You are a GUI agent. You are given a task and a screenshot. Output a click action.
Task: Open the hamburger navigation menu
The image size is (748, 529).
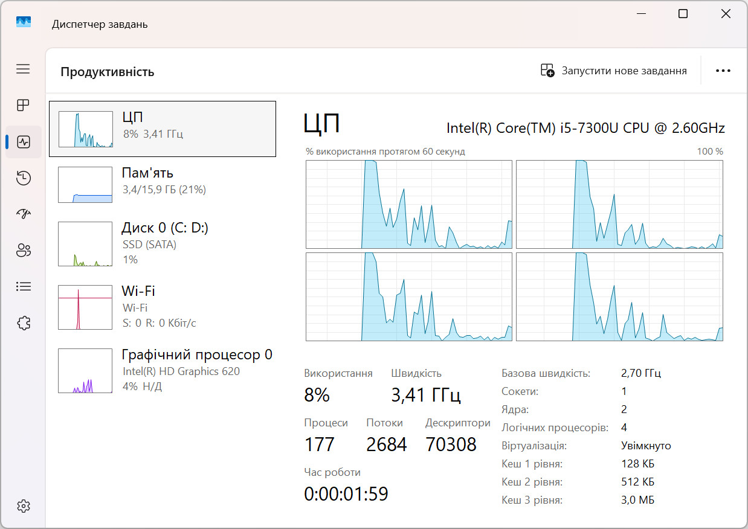(23, 69)
